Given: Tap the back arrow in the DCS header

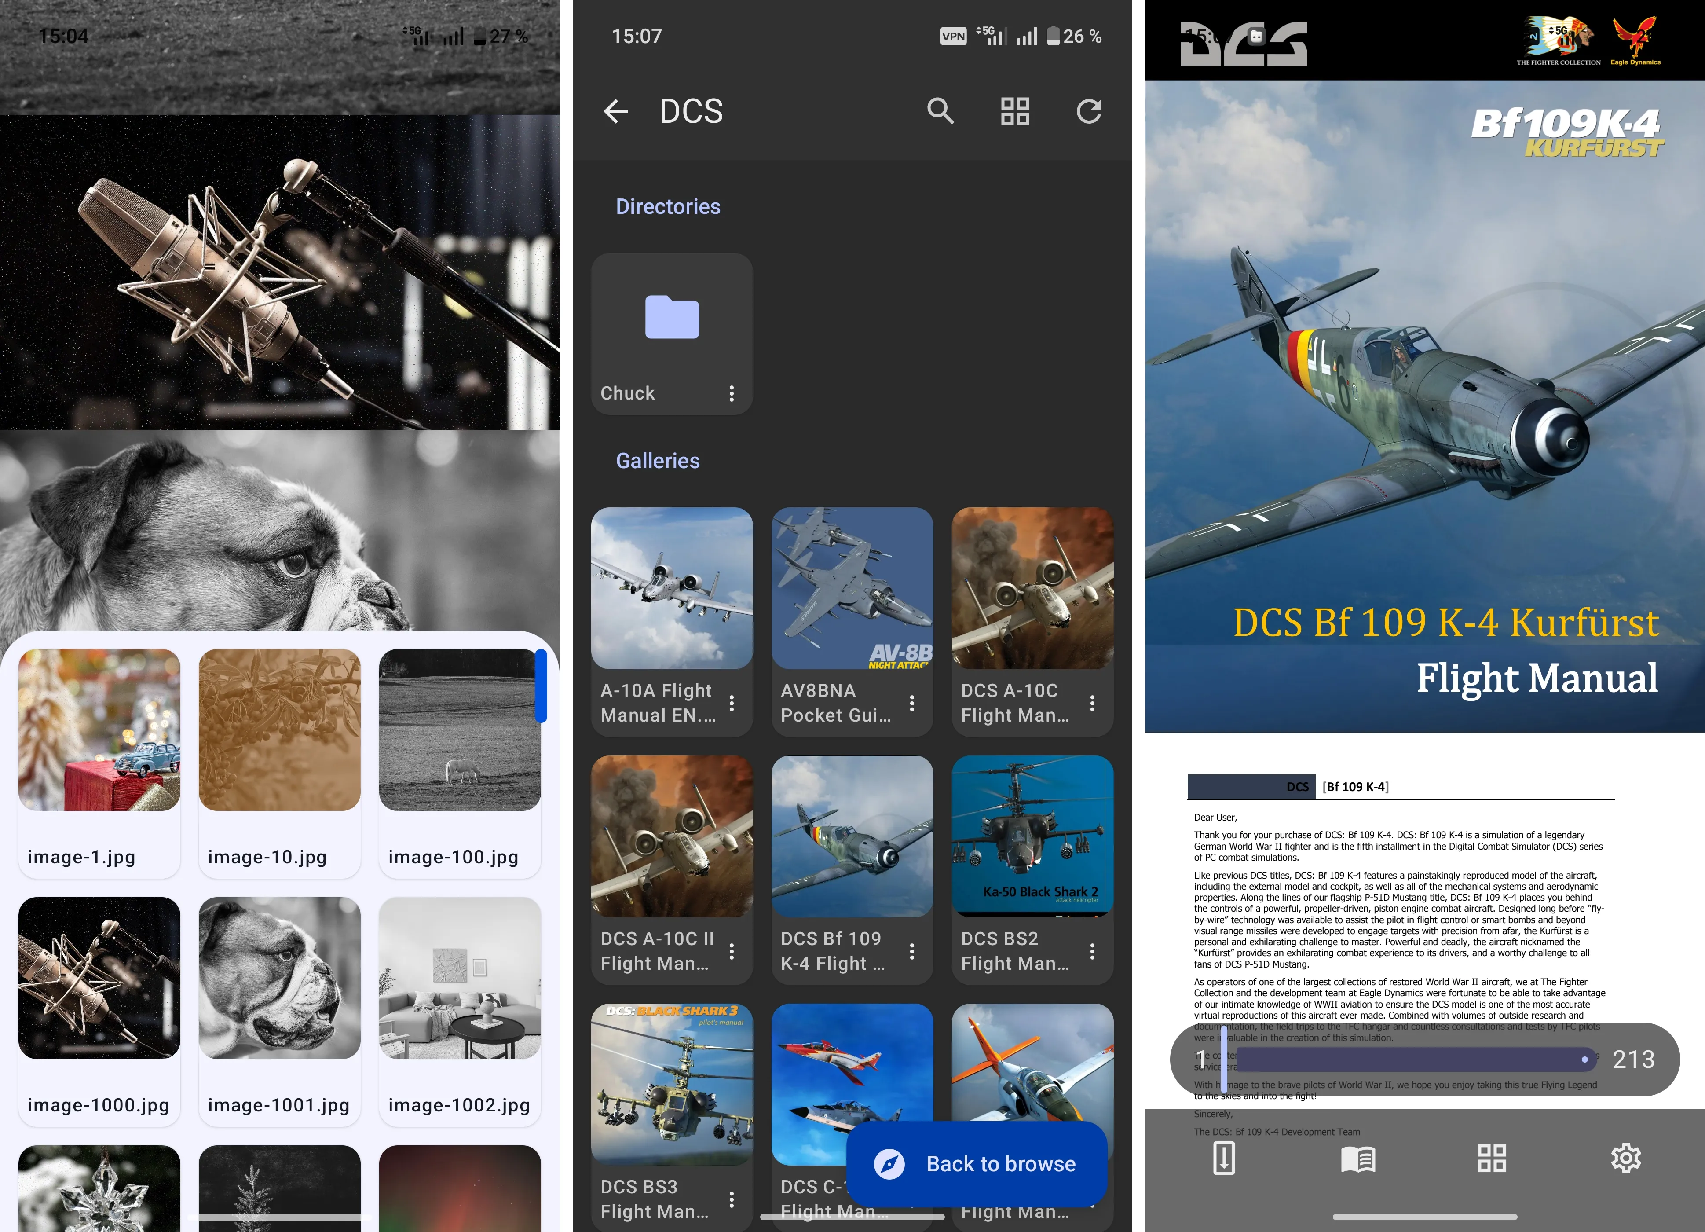Looking at the screenshot, I should 616,111.
